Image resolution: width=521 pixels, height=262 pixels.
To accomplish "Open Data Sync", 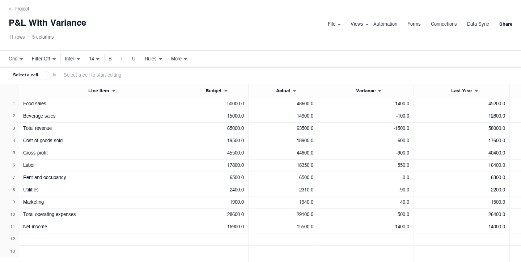I will (x=478, y=24).
